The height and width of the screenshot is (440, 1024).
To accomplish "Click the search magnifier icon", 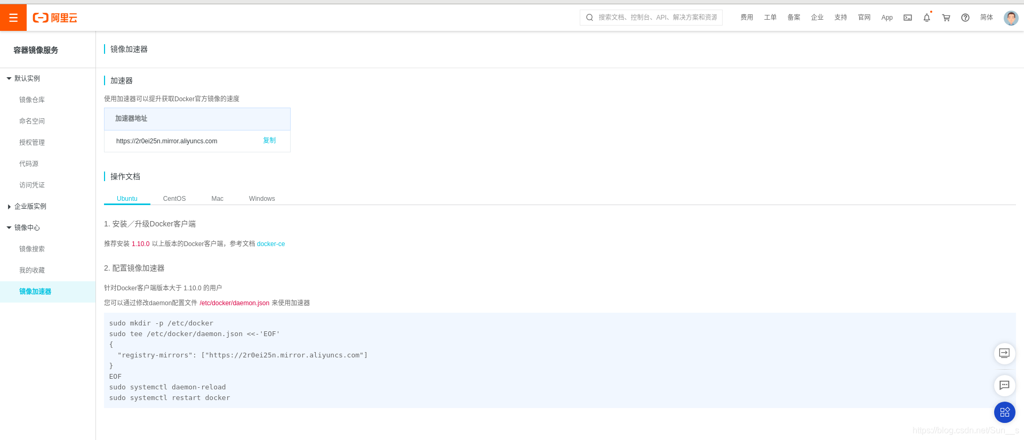I will 589,18.
